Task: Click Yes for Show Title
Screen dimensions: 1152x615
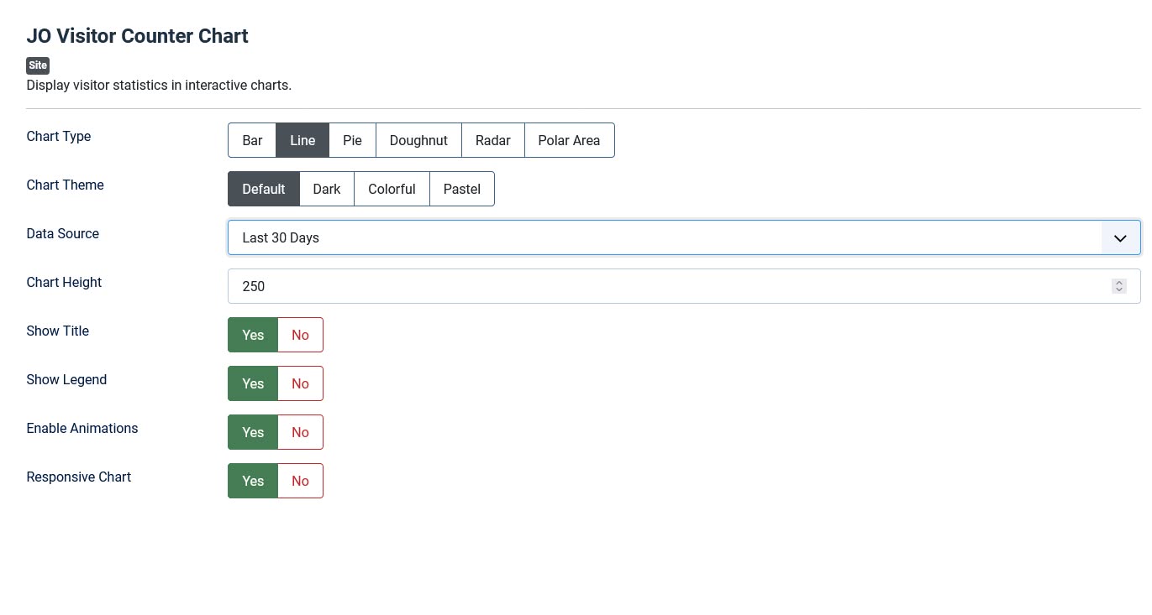Action: click(x=253, y=335)
